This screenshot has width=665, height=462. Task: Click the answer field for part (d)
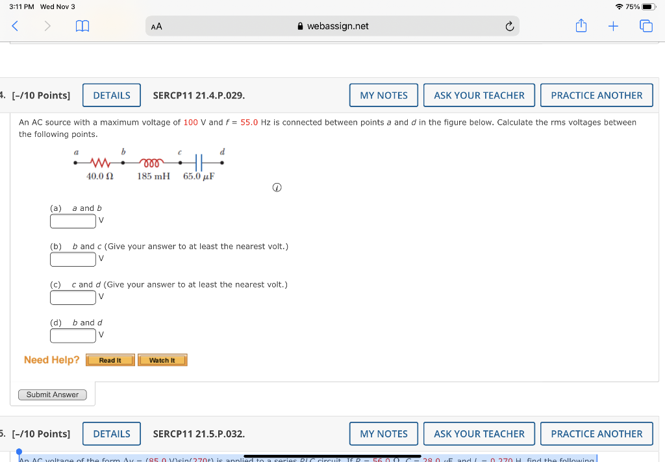(73, 335)
